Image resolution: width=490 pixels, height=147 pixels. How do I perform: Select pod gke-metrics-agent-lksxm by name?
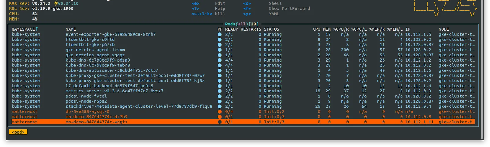click(95, 50)
